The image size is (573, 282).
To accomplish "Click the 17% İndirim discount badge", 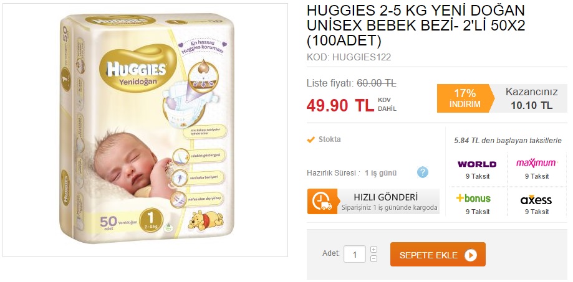I will pyautogui.click(x=465, y=98).
